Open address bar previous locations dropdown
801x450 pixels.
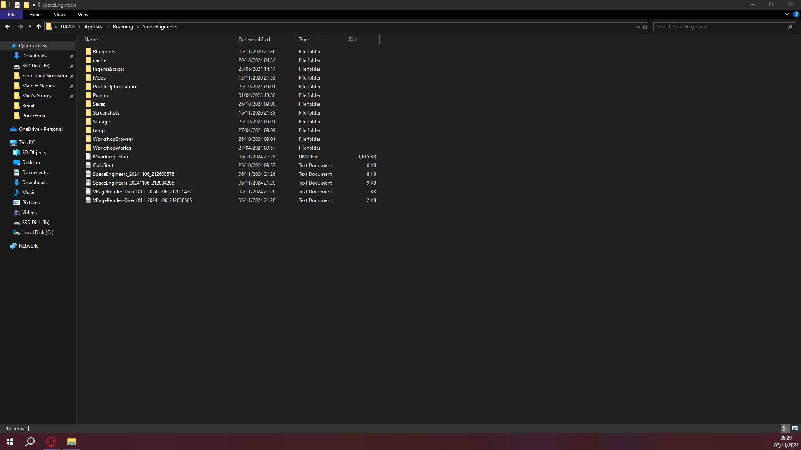pos(637,27)
